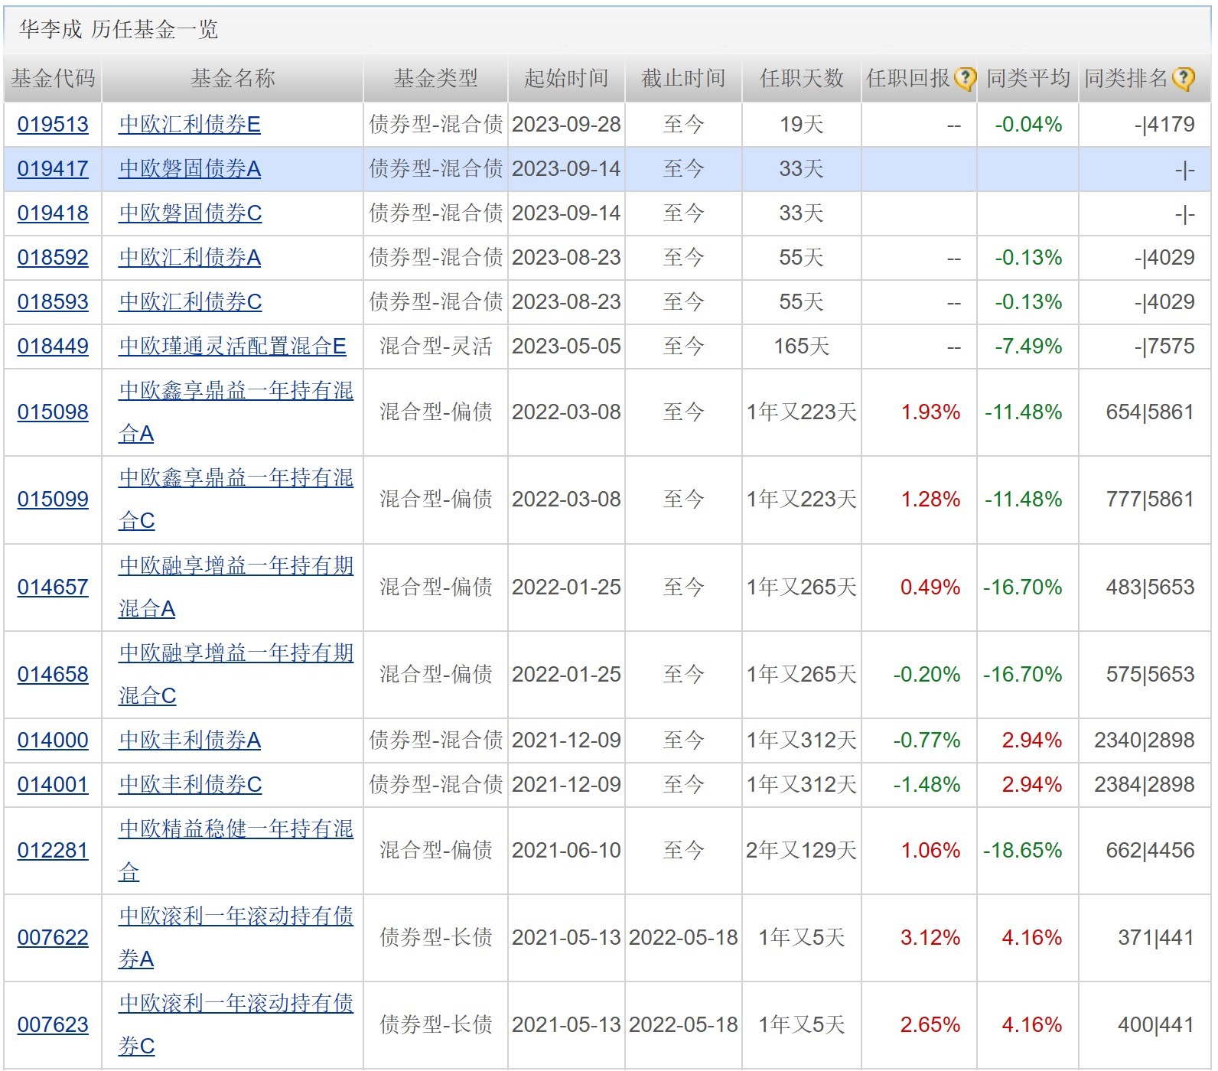The height and width of the screenshot is (1071, 1218).
Task: Select the -0.77% return value
Action: (x=927, y=741)
